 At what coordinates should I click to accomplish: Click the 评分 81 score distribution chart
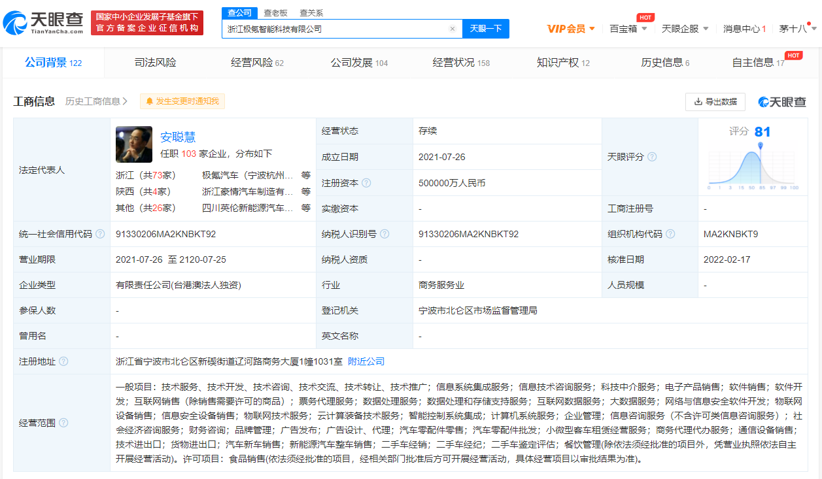tap(753, 163)
